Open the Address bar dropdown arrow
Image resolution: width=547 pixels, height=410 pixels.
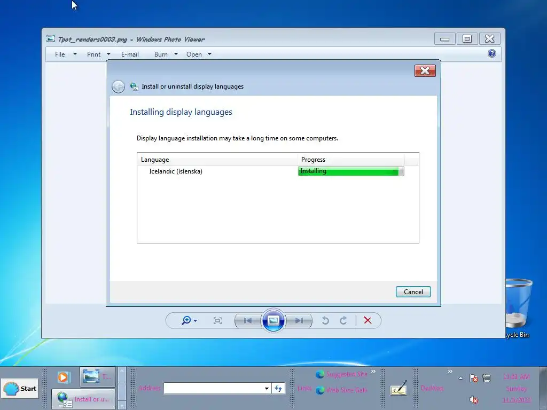click(x=267, y=388)
